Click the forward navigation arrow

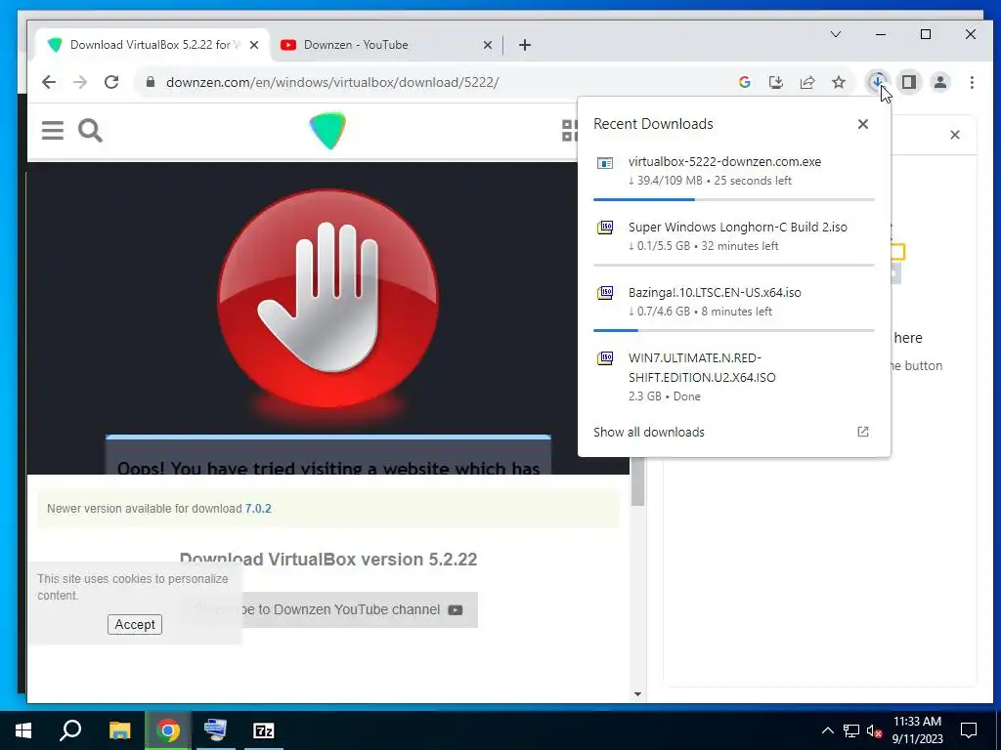point(80,82)
